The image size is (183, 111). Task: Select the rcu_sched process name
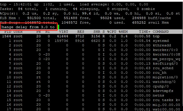pyautogui.click(x=163, y=68)
